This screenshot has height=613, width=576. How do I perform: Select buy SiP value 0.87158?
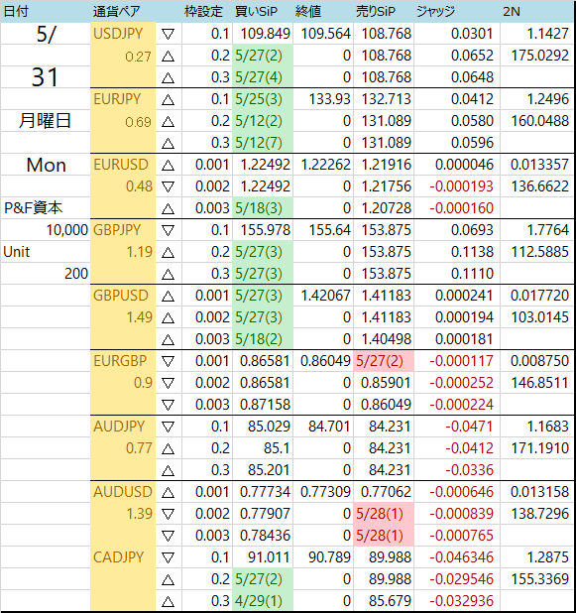coord(263,405)
